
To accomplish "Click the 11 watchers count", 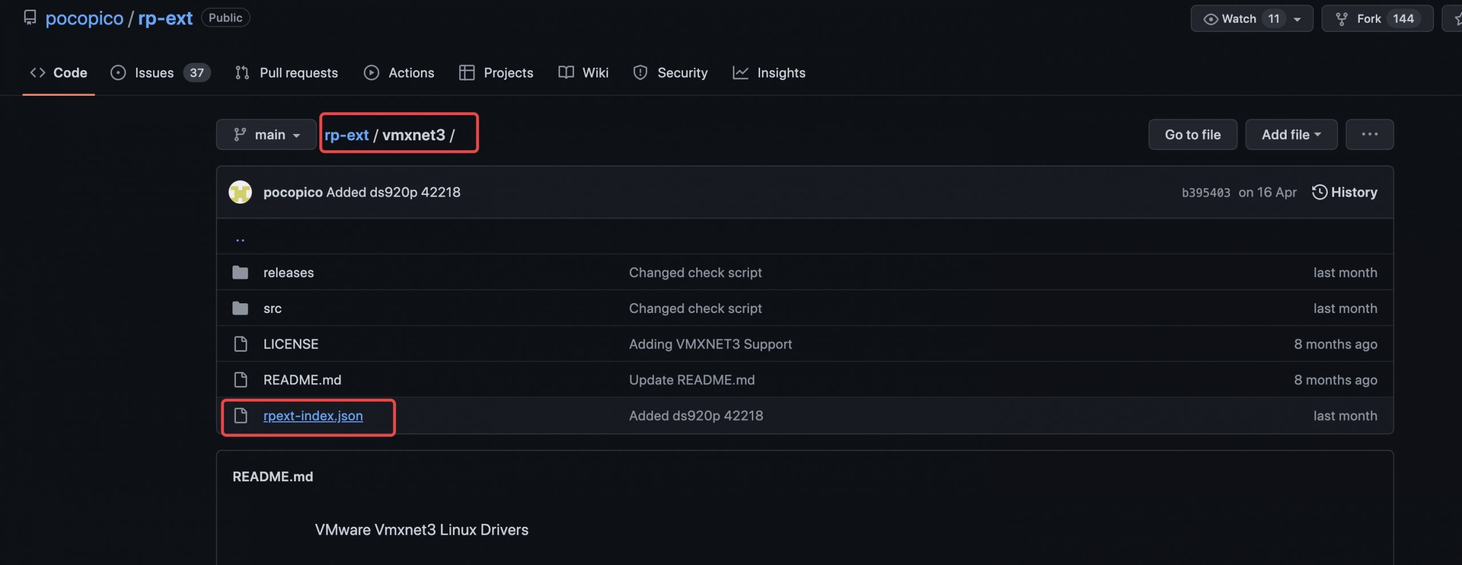I will pos(1274,18).
